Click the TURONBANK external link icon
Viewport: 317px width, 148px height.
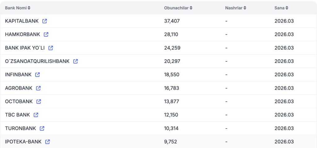tap(42, 128)
